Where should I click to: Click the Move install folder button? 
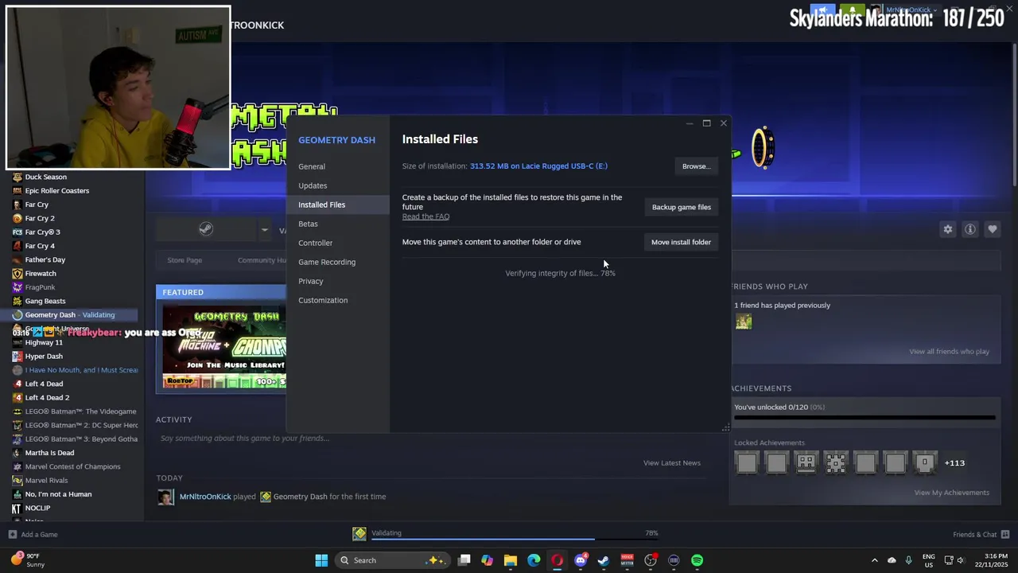tap(681, 242)
